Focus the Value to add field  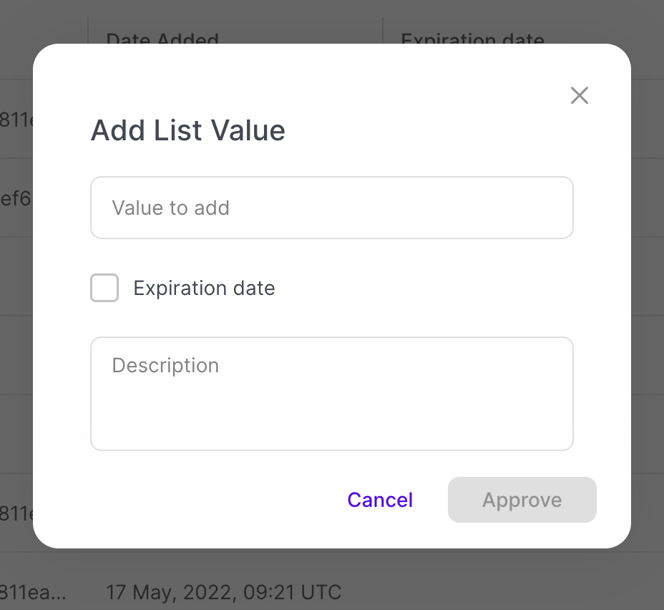click(331, 208)
